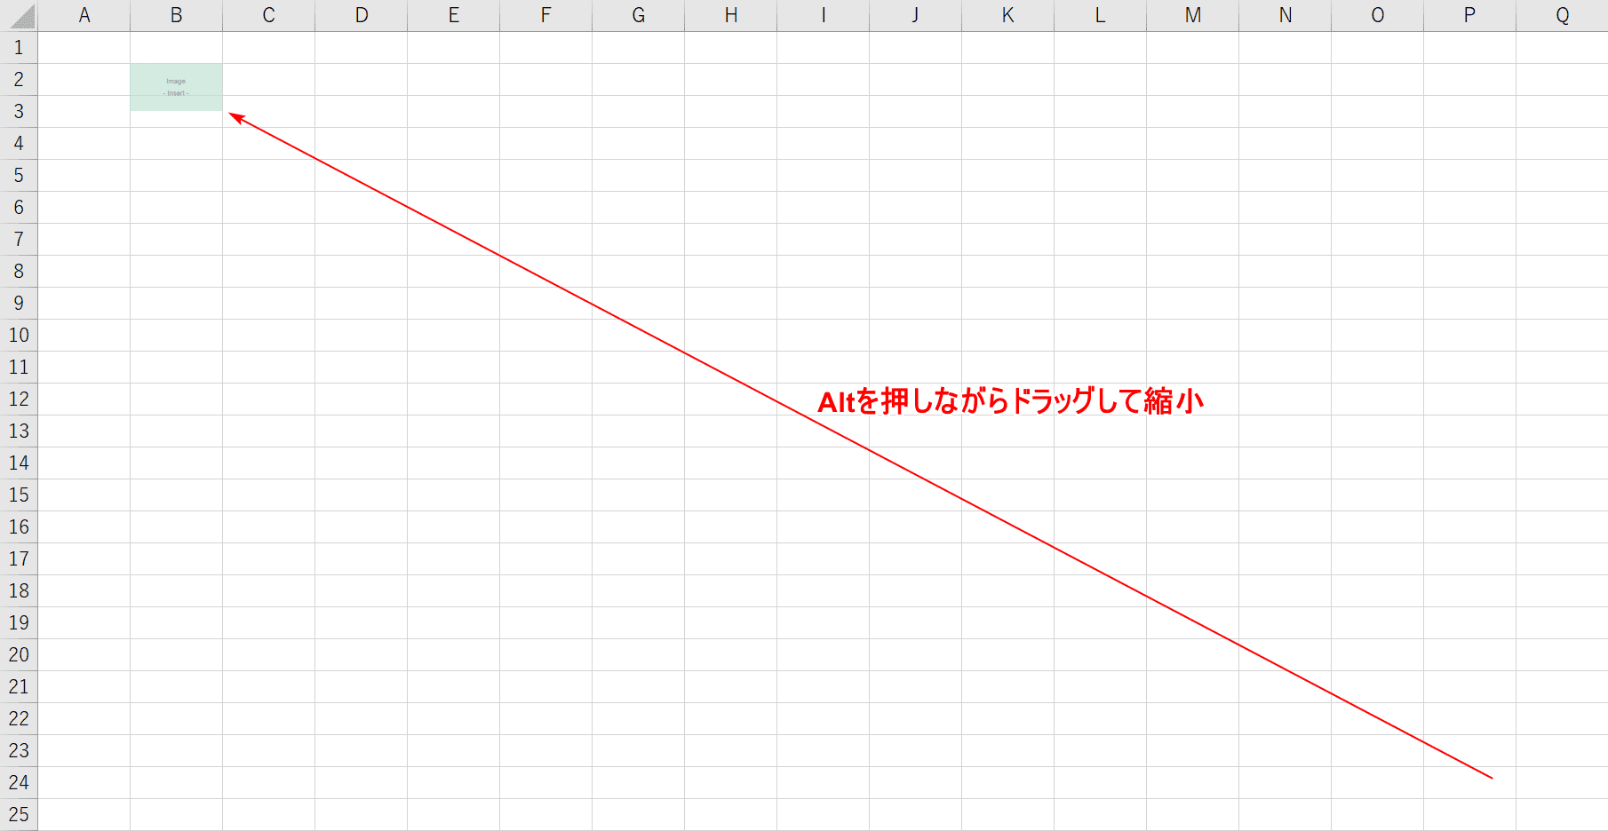The image size is (1608, 831).
Task: Select column O header
Action: (1377, 15)
